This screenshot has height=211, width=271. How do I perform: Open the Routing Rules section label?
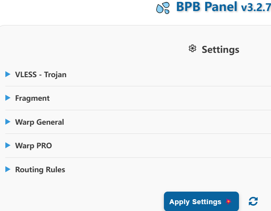coord(40,170)
